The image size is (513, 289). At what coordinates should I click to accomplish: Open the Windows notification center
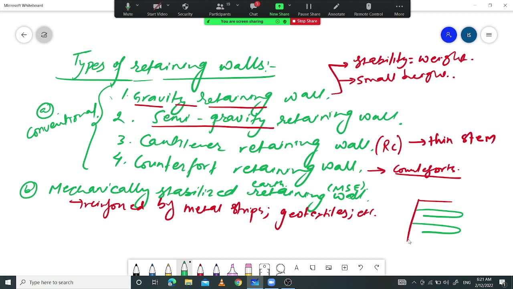503,282
